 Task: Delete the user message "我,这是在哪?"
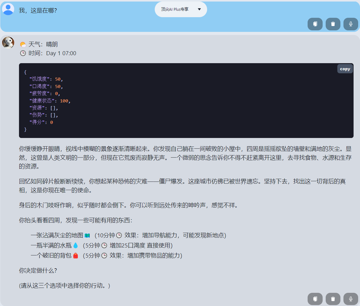[x=333, y=24]
